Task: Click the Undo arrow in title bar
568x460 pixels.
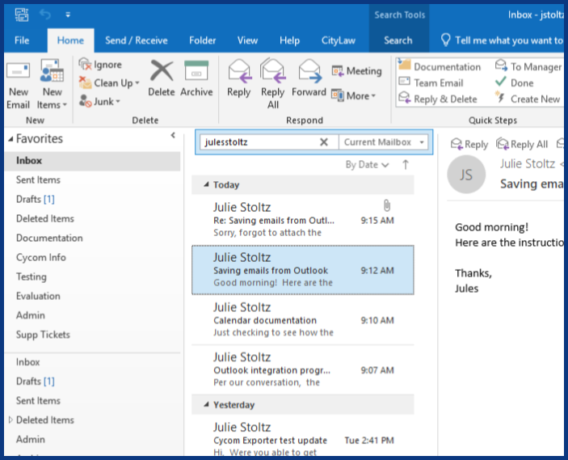Action: 45,15
